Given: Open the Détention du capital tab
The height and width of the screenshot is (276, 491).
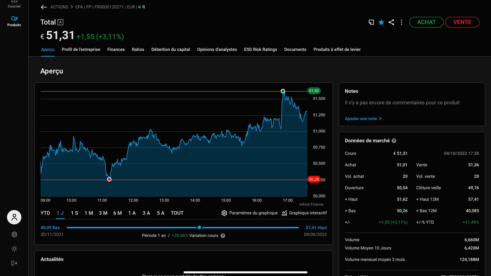Looking at the screenshot, I should pyautogui.click(x=171, y=49).
